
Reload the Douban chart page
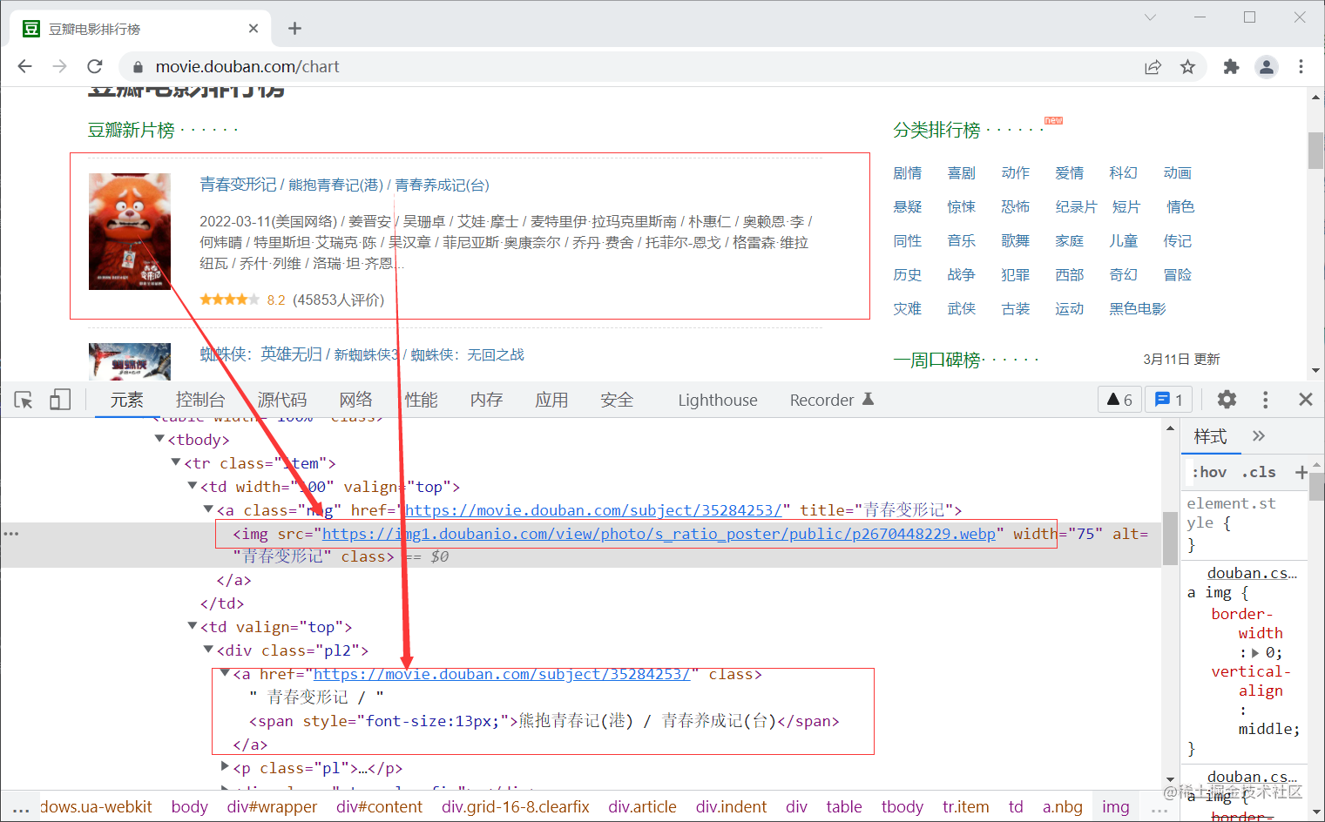tap(95, 66)
